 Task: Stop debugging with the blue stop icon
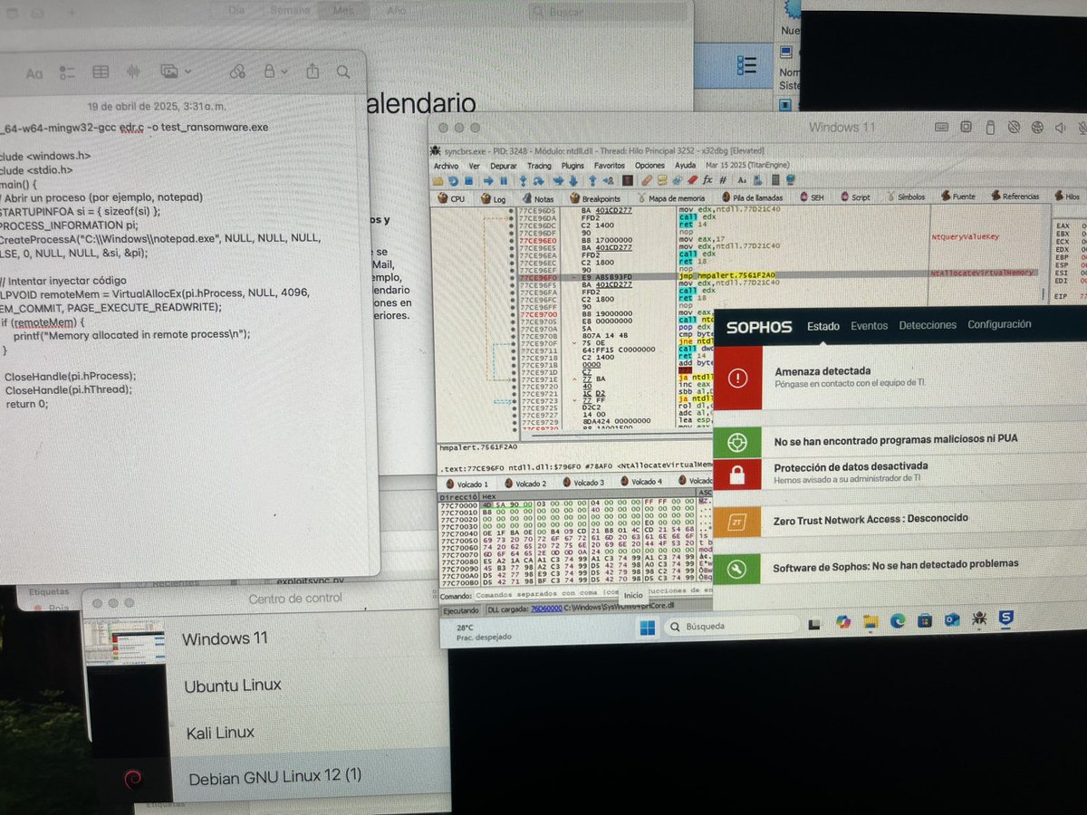pos(468,180)
